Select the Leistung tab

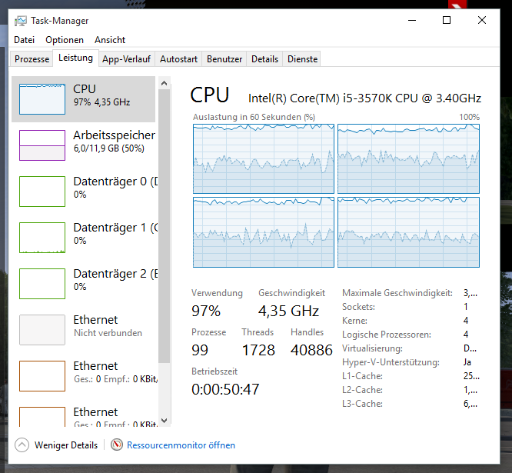[x=75, y=58]
